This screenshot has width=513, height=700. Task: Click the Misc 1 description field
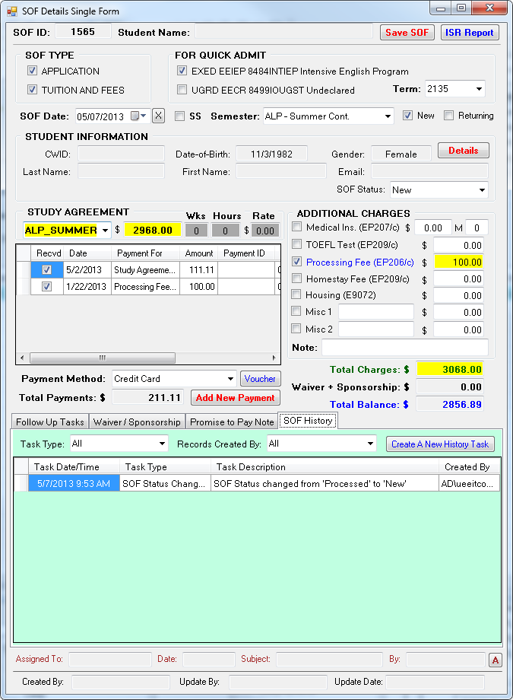(x=376, y=312)
